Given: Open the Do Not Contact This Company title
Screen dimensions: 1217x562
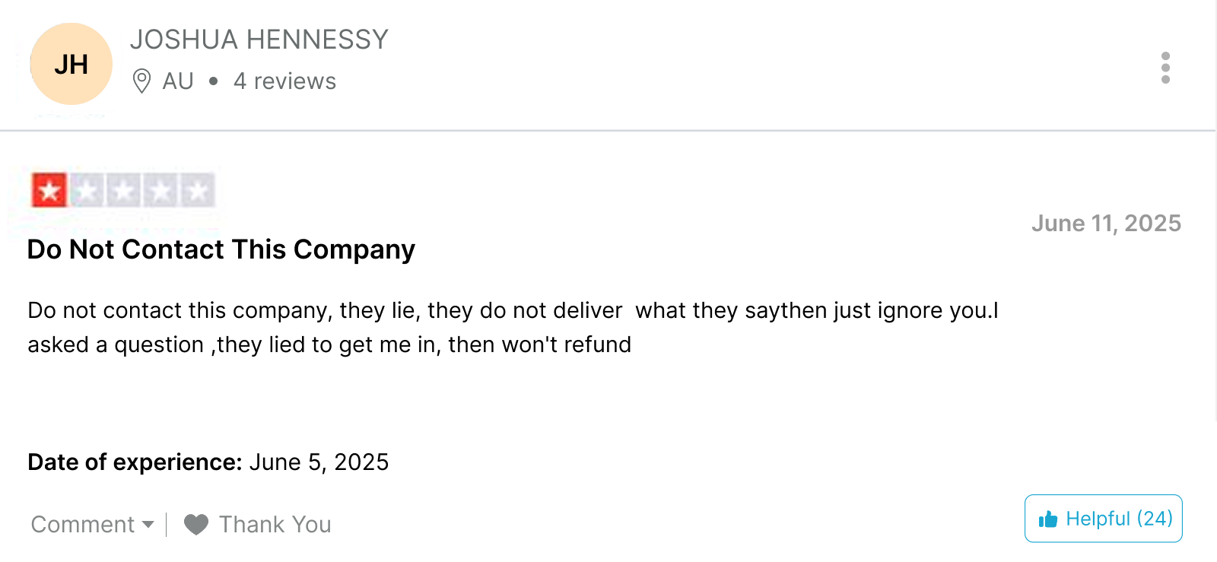Looking at the screenshot, I should click(x=221, y=249).
